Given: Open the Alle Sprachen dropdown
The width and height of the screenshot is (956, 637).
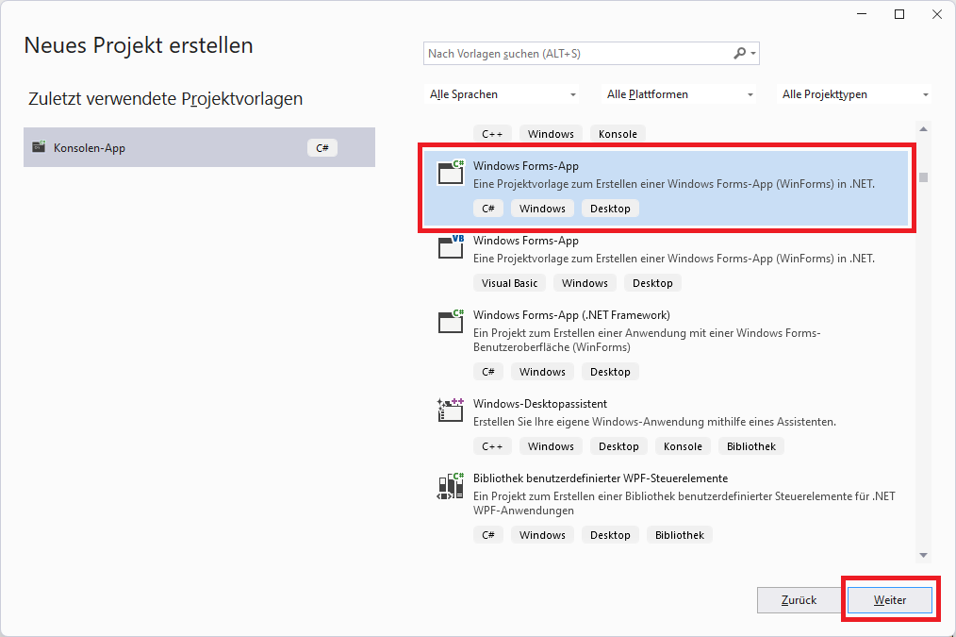Looking at the screenshot, I should click(502, 94).
